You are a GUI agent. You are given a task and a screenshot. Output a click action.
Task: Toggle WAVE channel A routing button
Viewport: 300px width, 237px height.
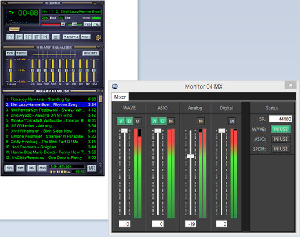pos(121,121)
